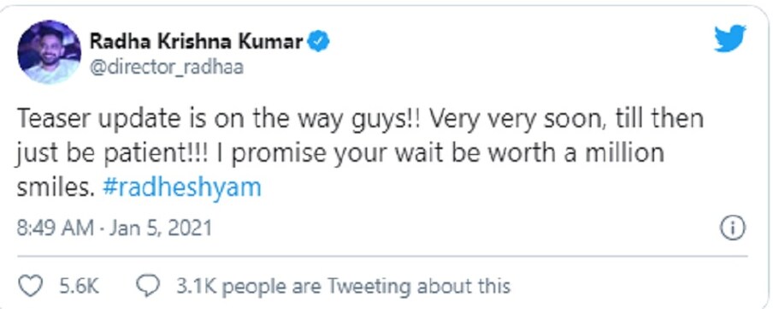
Task: Open the 8:49 AM Jan 5, 2021 timestamp
Action: [115, 228]
